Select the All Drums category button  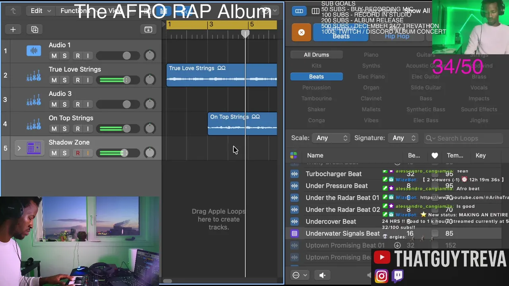point(317,55)
